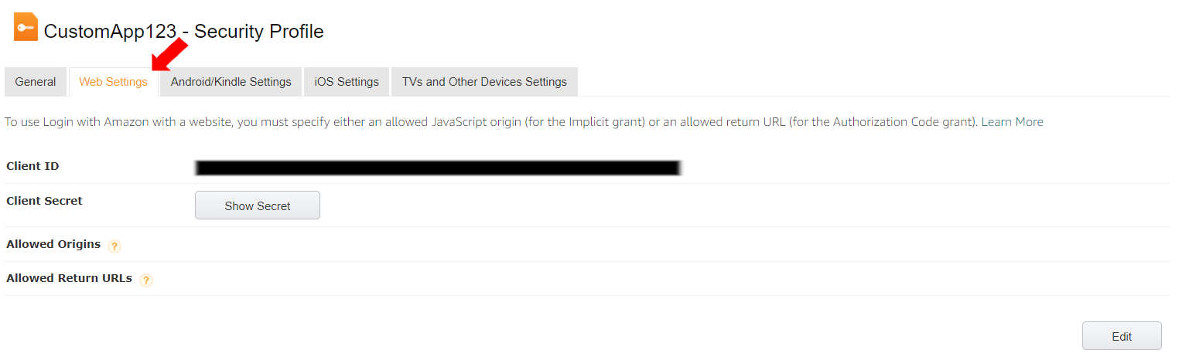The height and width of the screenshot is (360, 1189).
Task: Open the Android/Kindle Settings tab
Action: pos(231,82)
